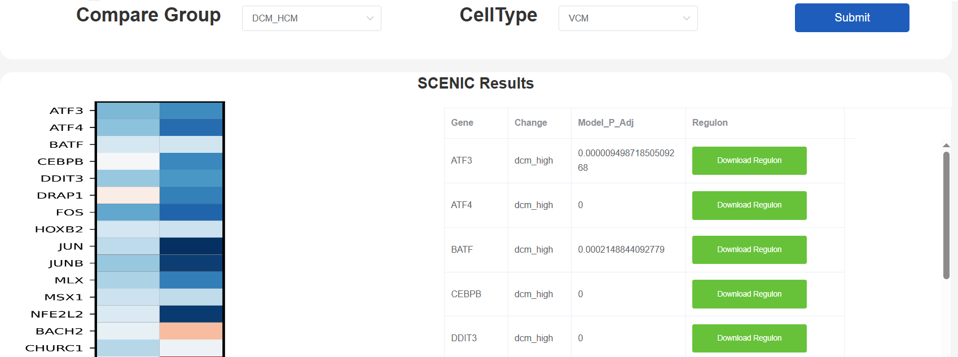Expand the CellType dropdown showing VCM

click(621, 18)
